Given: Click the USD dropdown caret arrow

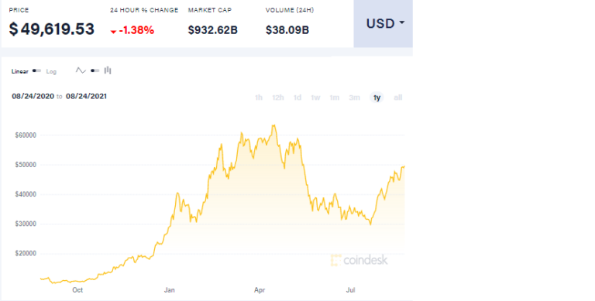Looking at the screenshot, I should click(x=402, y=22).
